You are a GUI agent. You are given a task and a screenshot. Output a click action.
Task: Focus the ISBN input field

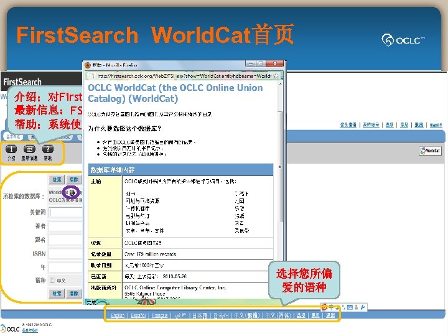[65, 253]
